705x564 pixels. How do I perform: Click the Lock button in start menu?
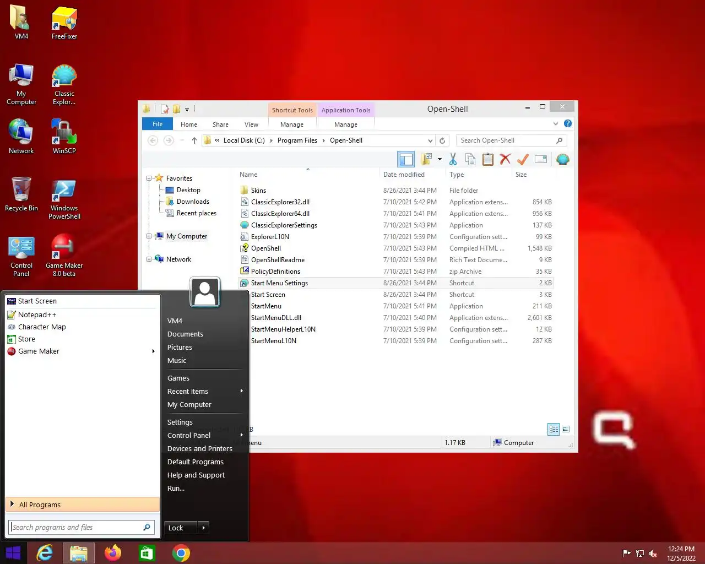click(180, 528)
